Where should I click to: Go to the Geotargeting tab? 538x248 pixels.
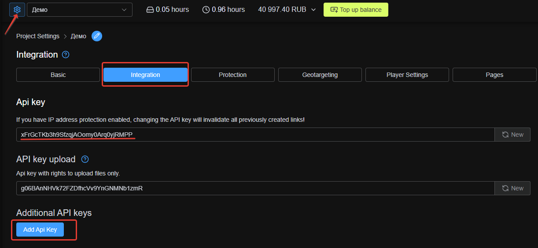click(x=320, y=75)
